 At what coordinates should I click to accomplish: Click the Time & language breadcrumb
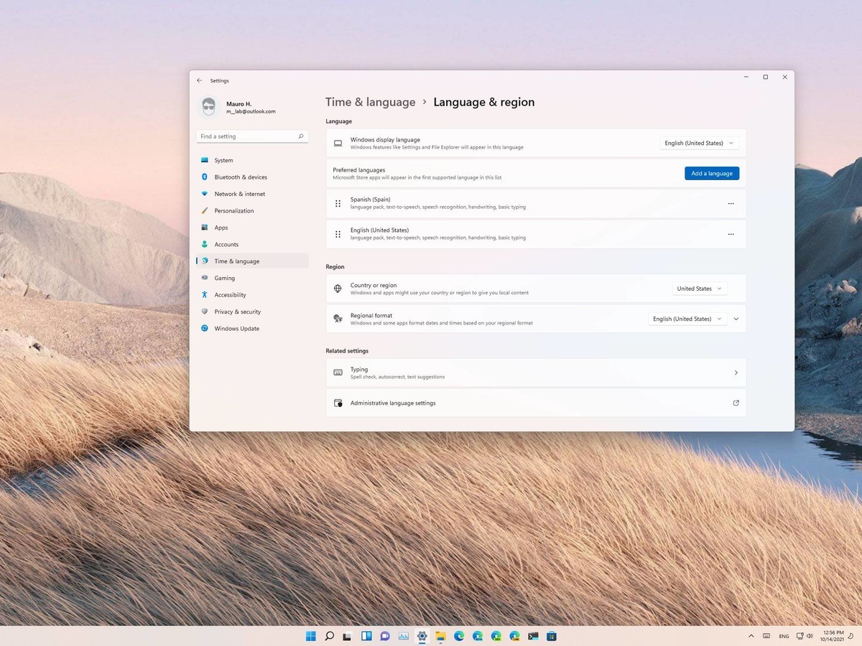click(x=371, y=102)
